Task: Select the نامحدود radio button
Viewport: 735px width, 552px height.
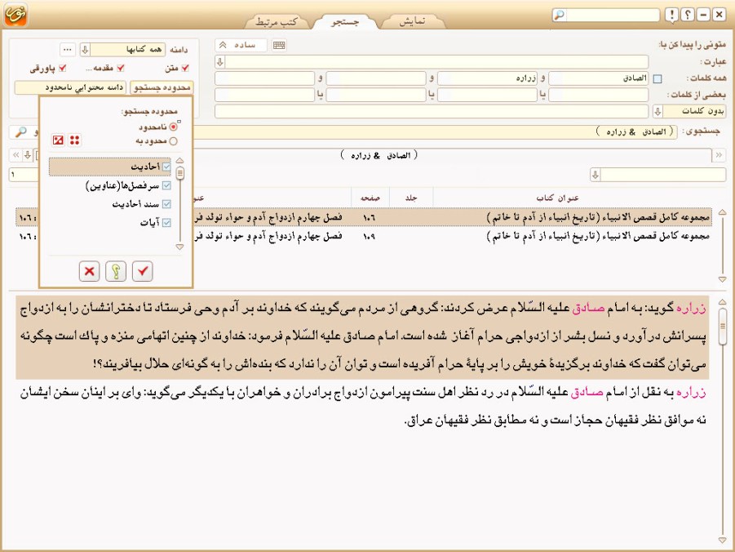Action: tap(174, 127)
